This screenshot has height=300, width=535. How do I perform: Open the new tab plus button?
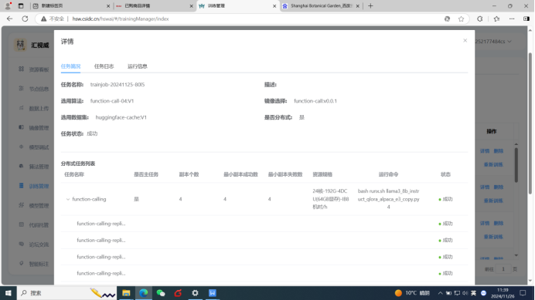click(370, 6)
